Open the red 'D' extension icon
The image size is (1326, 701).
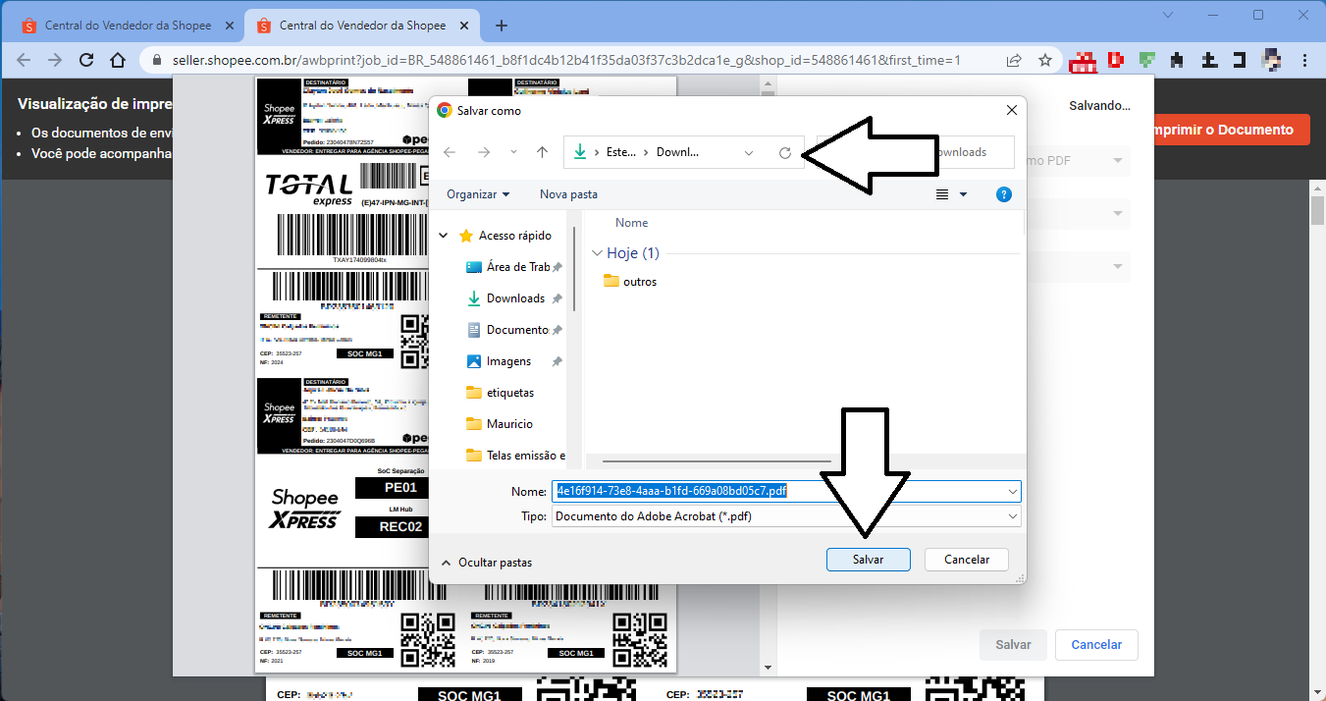[1116, 60]
